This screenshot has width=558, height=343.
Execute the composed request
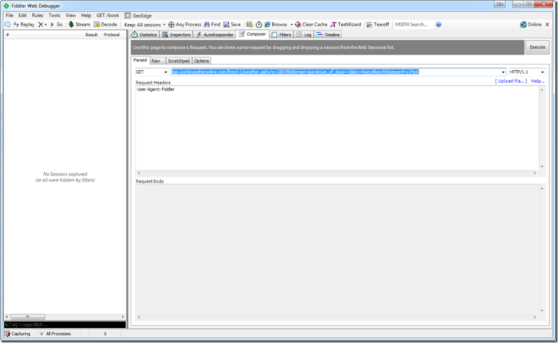(x=537, y=47)
